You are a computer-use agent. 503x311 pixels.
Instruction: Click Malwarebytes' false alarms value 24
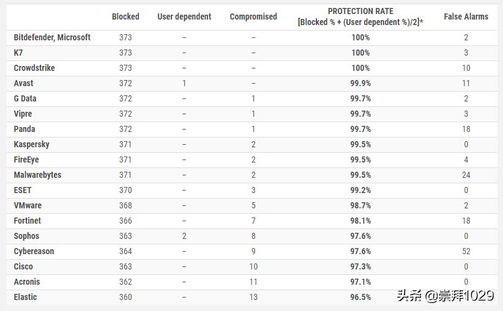click(x=466, y=175)
